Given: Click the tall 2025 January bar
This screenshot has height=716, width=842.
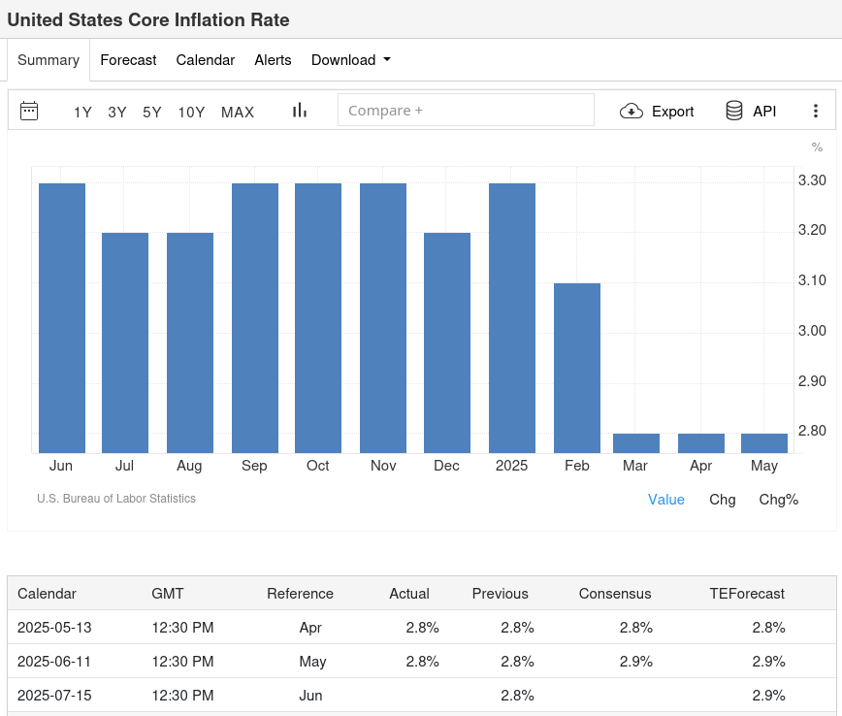Looking at the screenshot, I should pyautogui.click(x=512, y=318).
